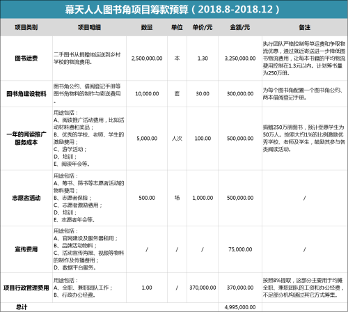This screenshot has height=312, width=348.
Task: Click the 人次 unit cell
Action: [x=177, y=139]
